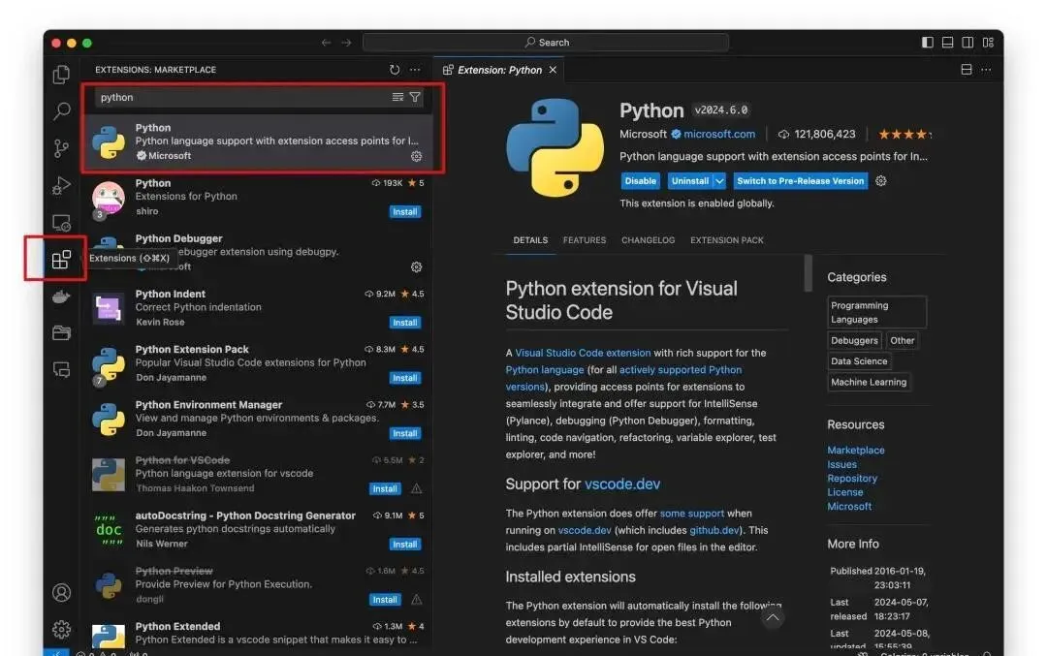Select the Data Science category tag
This screenshot has width=1047, height=656.
859,361
